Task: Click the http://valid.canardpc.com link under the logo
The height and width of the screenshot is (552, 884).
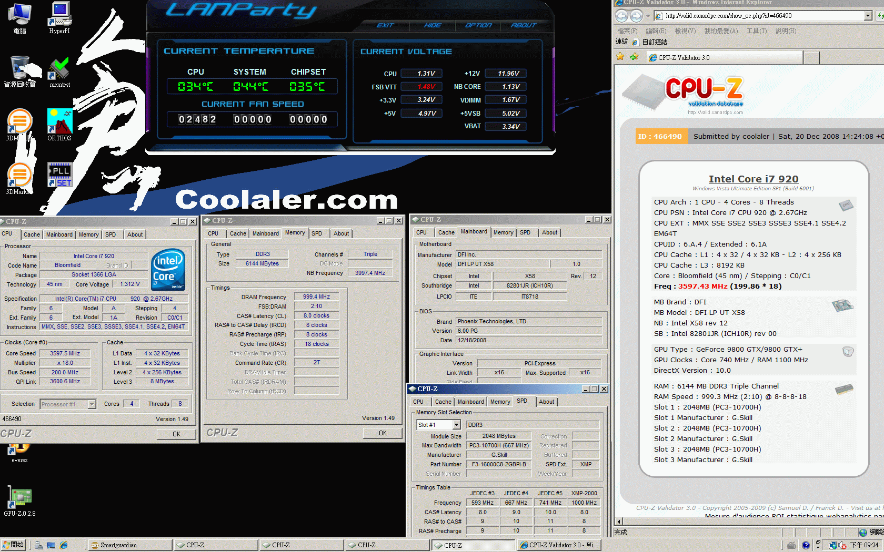Action: 716,113
